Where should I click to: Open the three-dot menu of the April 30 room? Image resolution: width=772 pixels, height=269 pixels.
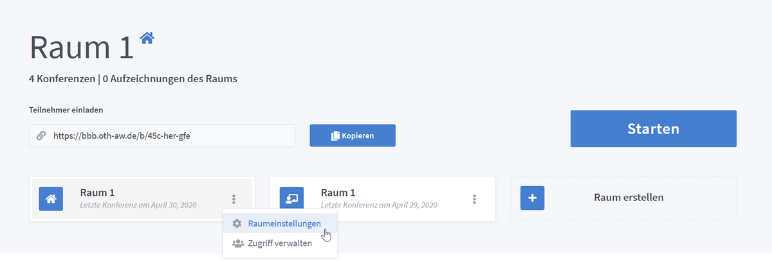[234, 199]
